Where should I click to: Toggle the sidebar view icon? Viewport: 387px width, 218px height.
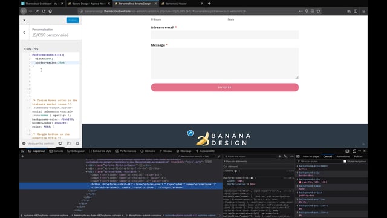[356, 11]
